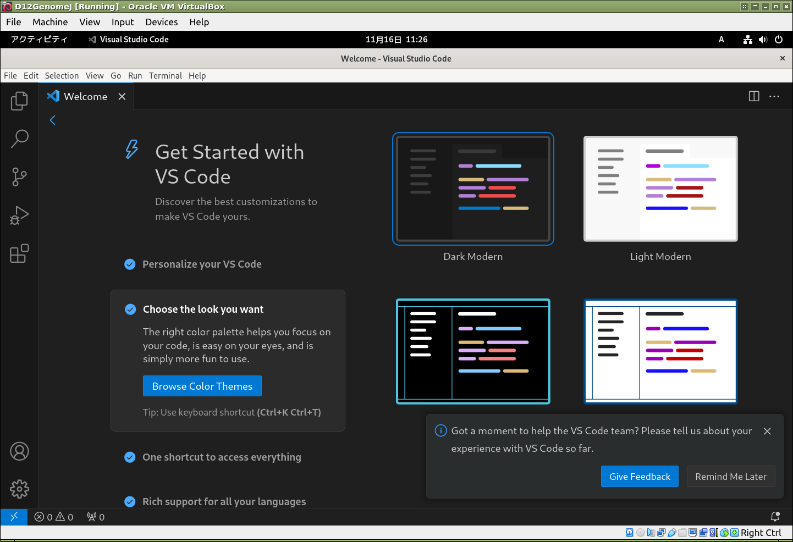Open the Run and Debug panel

pyautogui.click(x=19, y=215)
